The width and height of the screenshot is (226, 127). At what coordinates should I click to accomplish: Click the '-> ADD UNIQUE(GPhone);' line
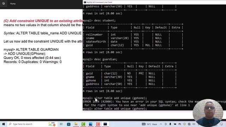click(x=25, y=54)
